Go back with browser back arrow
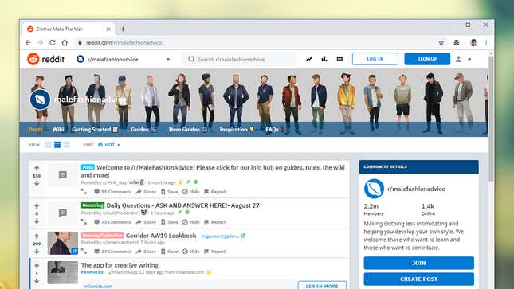This screenshot has height=289, width=514. tap(28, 43)
